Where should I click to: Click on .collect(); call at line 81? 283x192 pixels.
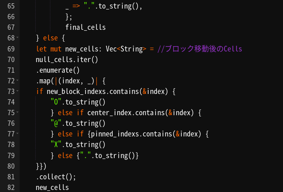(56, 177)
